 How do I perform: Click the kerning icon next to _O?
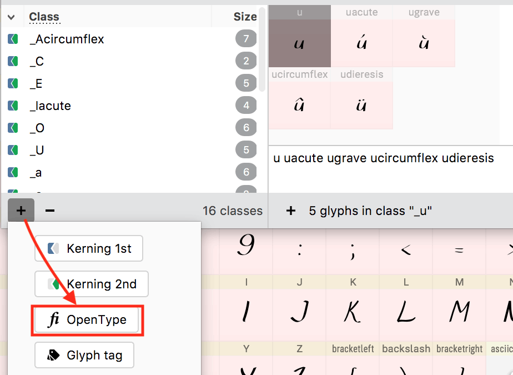point(13,128)
